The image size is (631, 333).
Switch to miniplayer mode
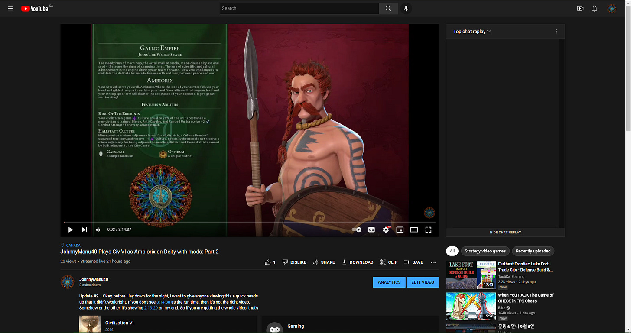pyautogui.click(x=400, y=230)
